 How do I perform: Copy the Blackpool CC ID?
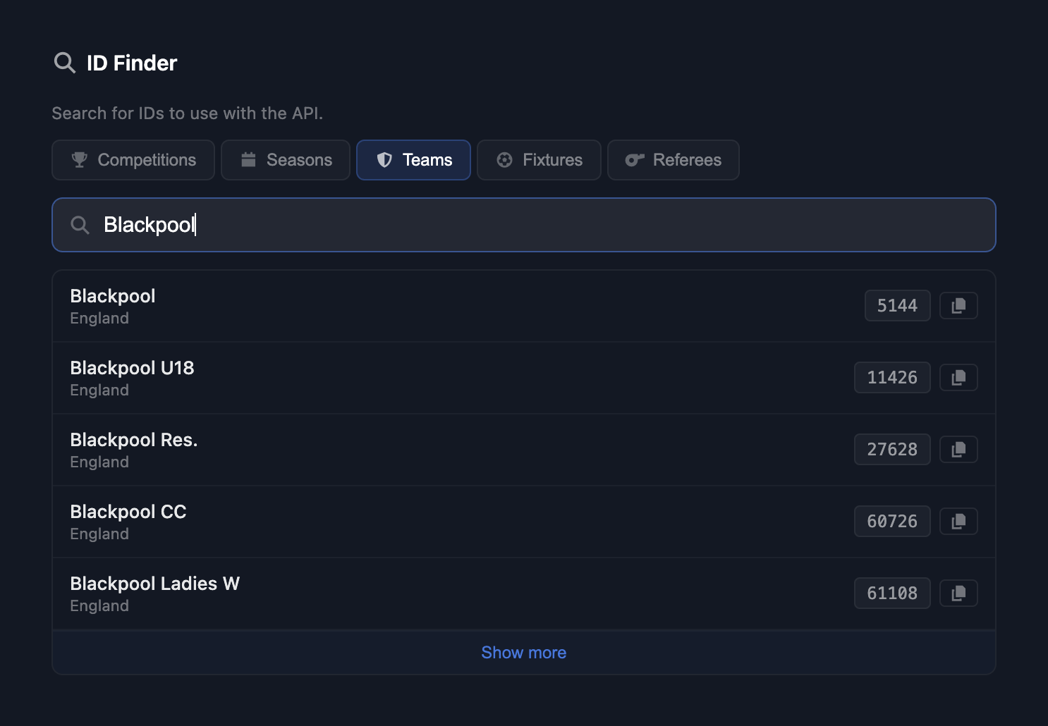point(958,522)
